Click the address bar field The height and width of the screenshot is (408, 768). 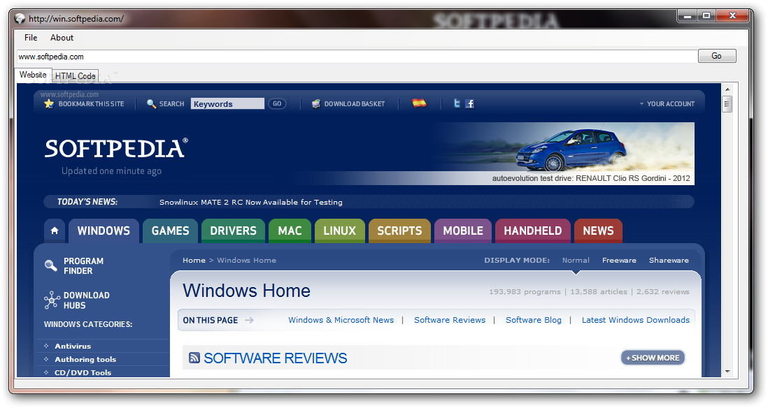357,57
